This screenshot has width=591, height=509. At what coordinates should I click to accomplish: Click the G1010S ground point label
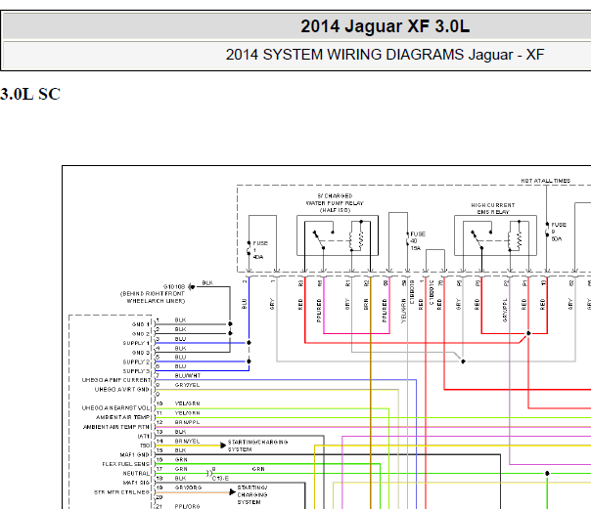point(174,286)
